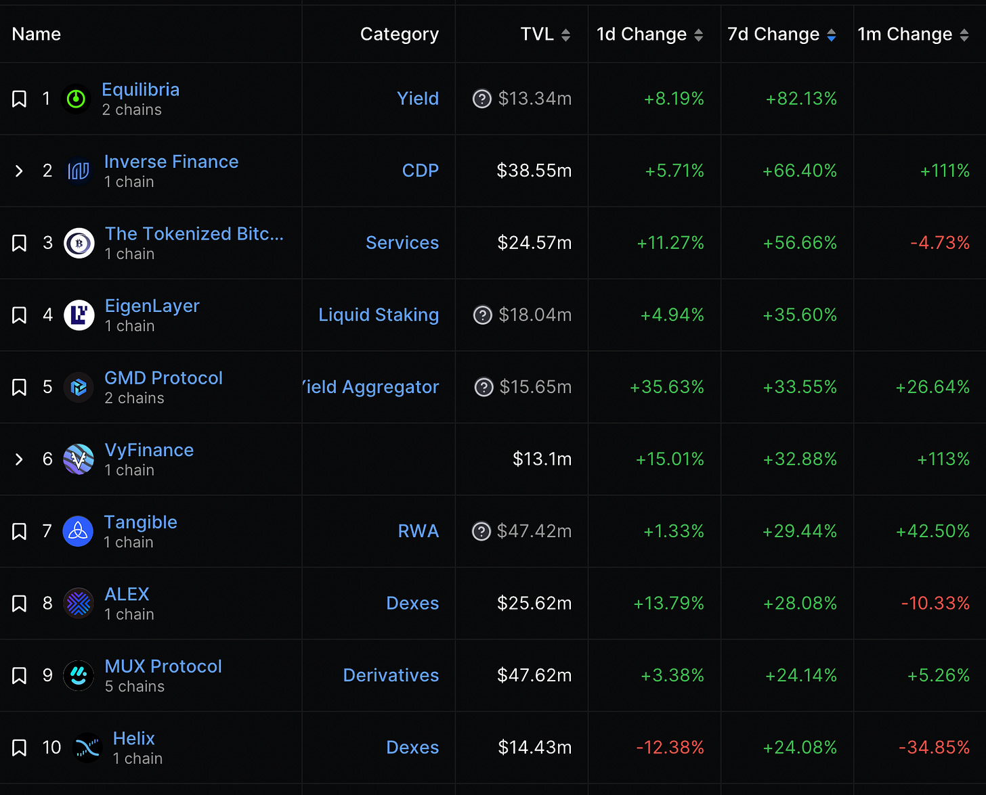Viewport: 986px width, 795px height.
Task: Open the Derivatives category link
Action: pyautogui.click(x=391, y=675)
